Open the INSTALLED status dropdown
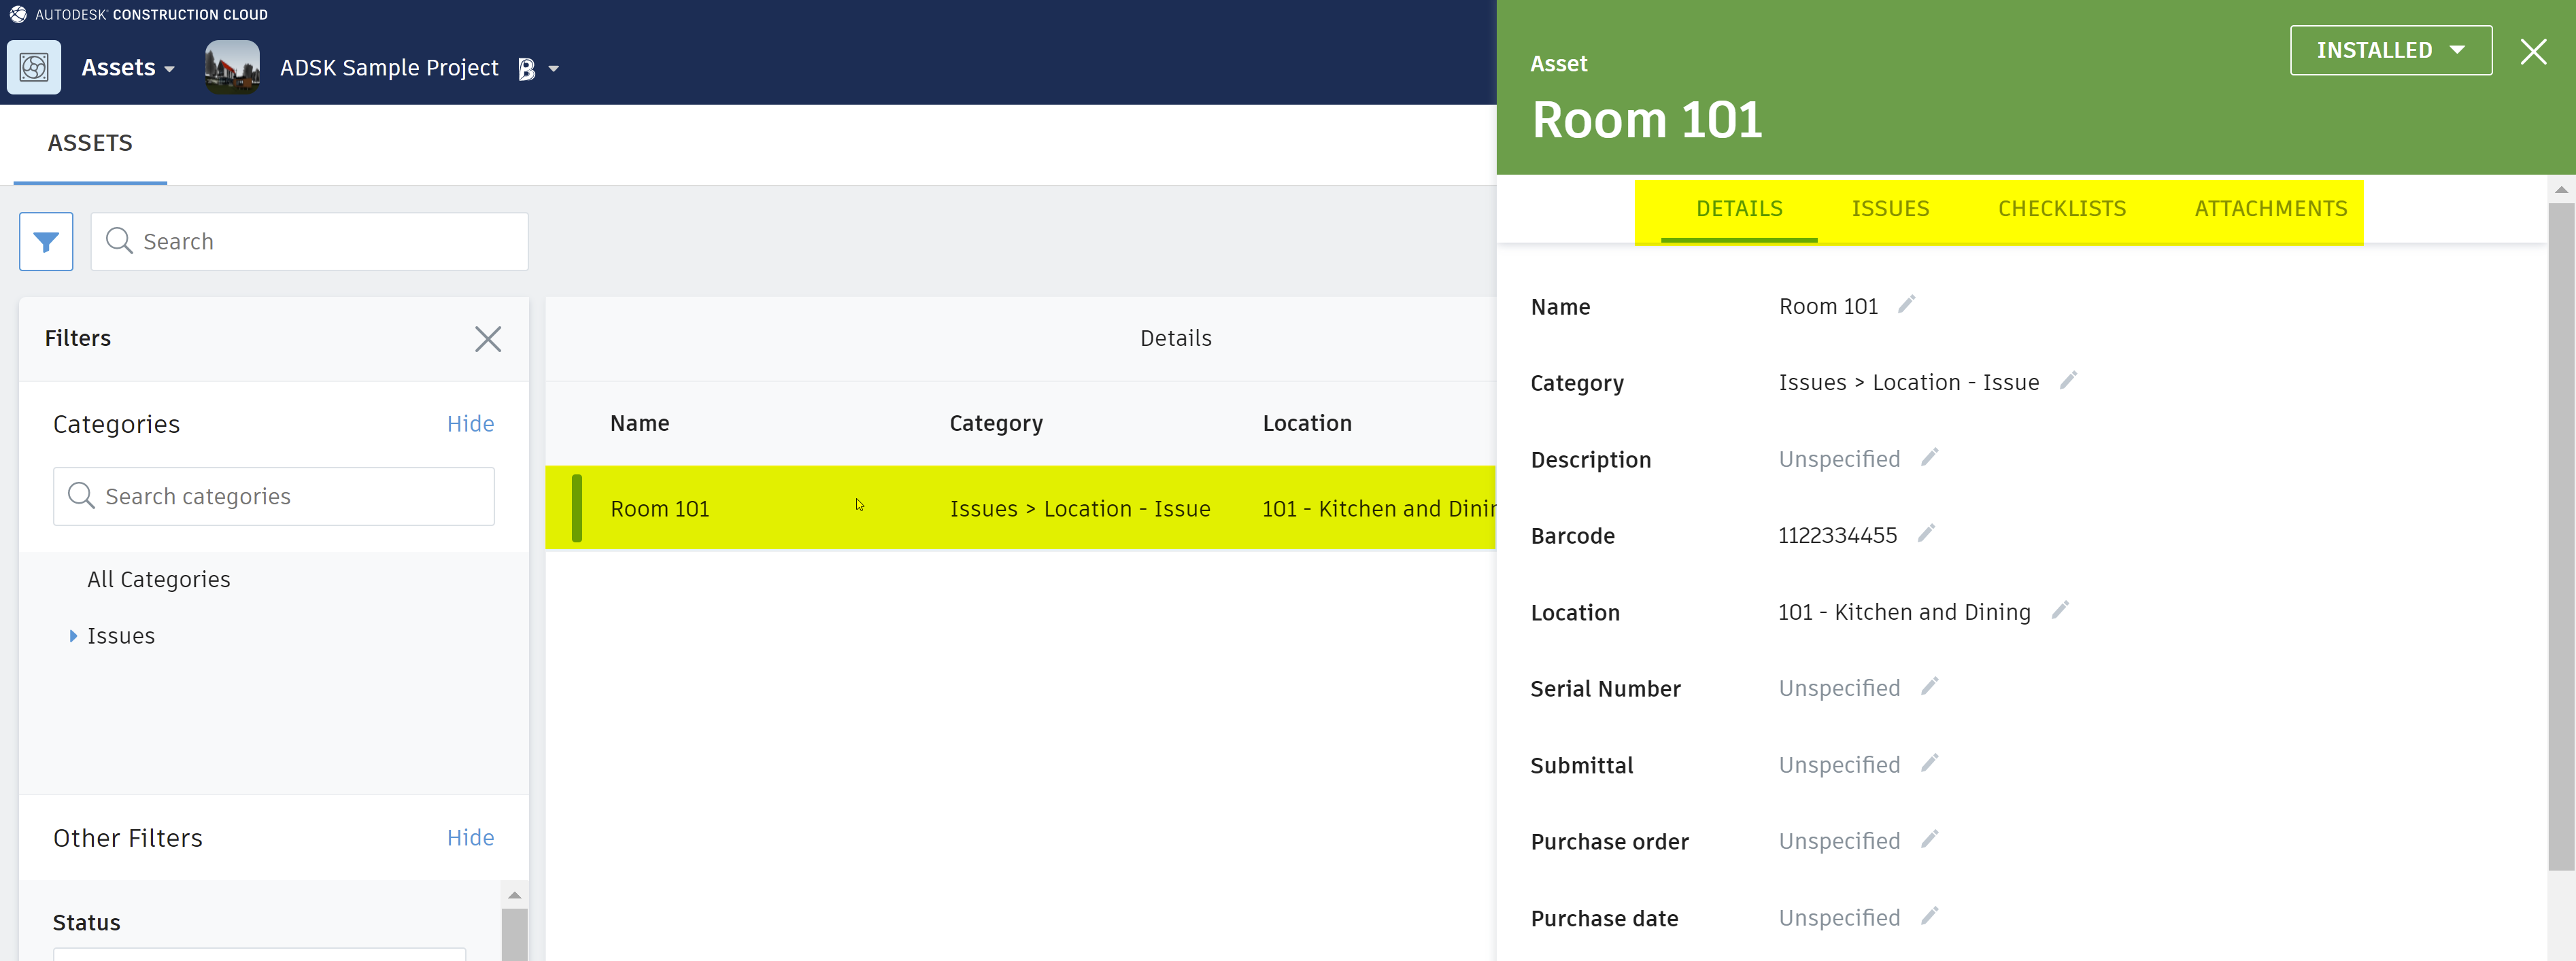2576x961 pixels. pyautogui.click(x=2390, y=50)
